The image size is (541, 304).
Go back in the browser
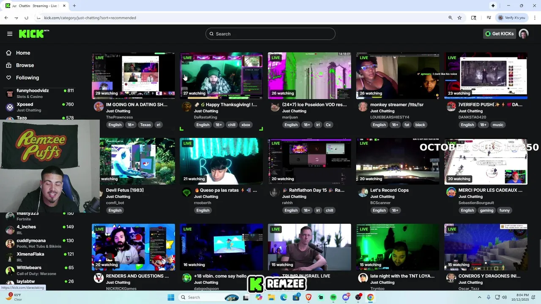coord(6,18)
